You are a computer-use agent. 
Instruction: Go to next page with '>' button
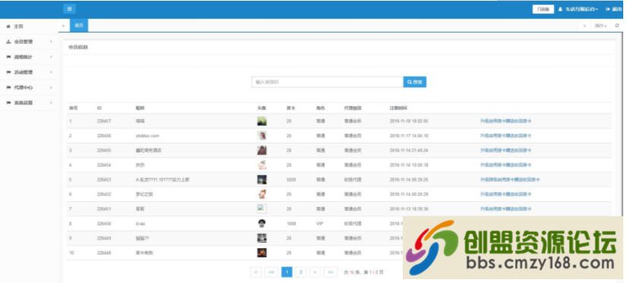[315, 272]
